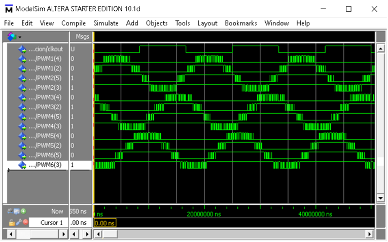Click the waveform vertical scrollbar down arrow
388x242 pixels.
point(380,197)
